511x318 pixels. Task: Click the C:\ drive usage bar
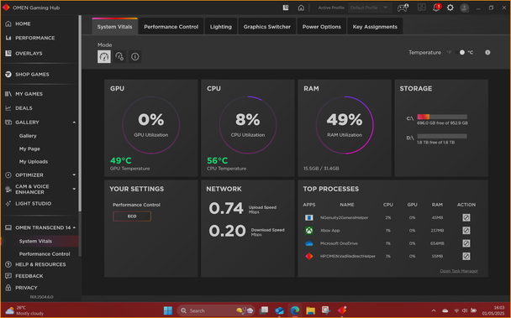[x=442, y=117]
